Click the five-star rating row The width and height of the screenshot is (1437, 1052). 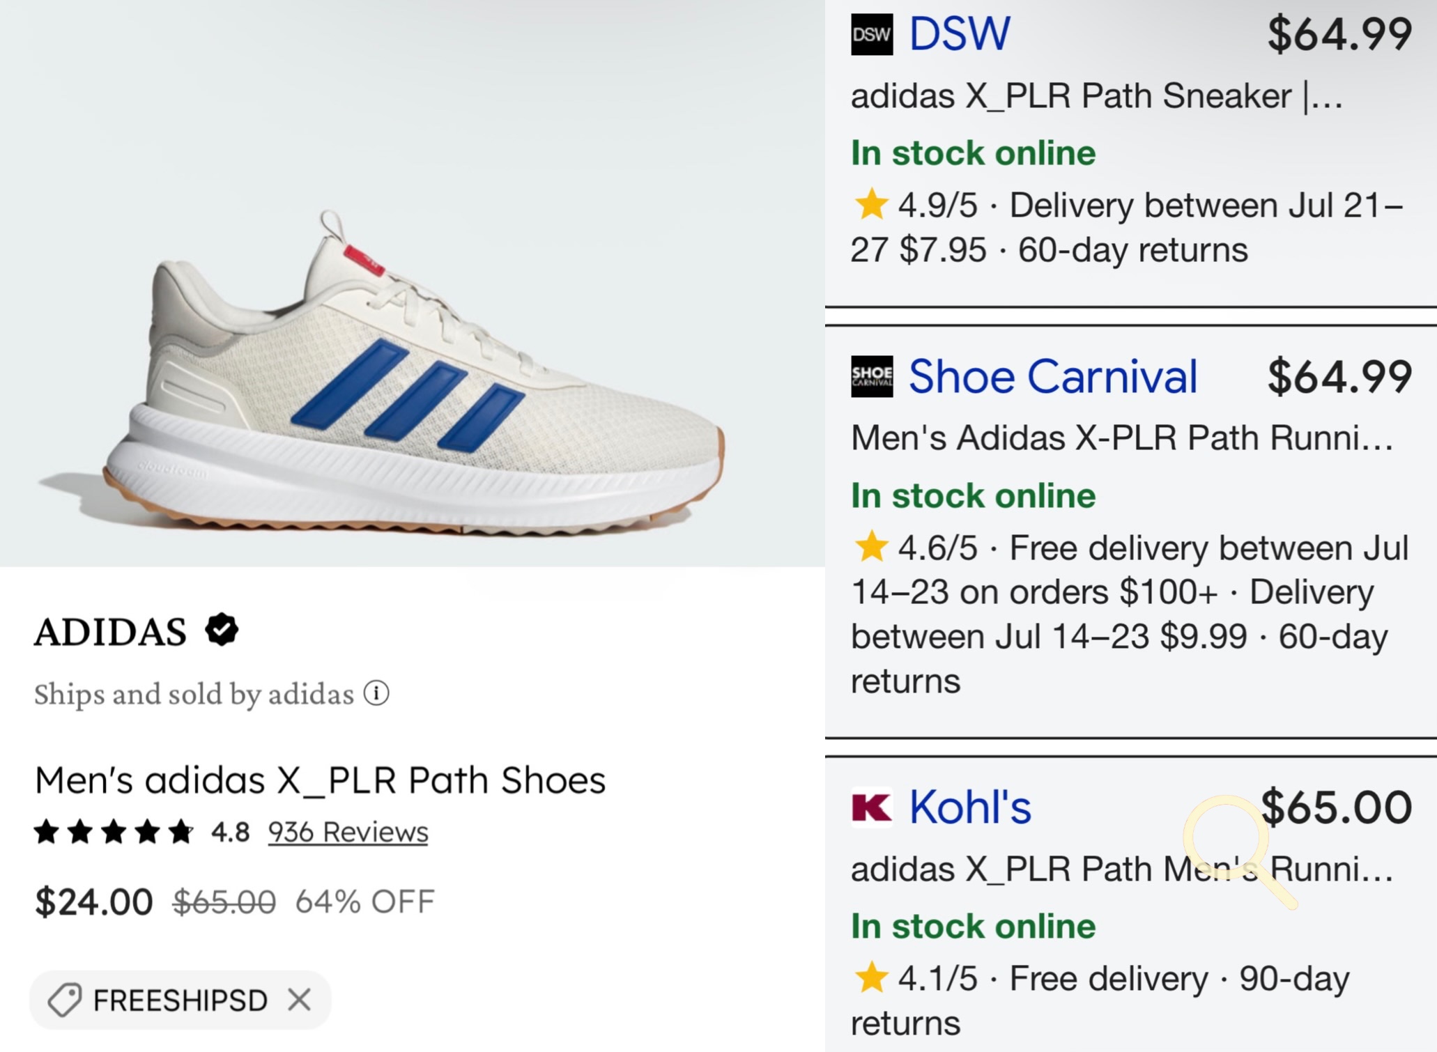click(114, 832)
